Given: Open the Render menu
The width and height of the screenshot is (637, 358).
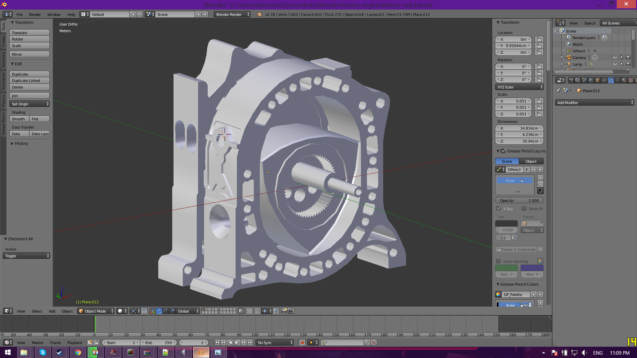Looking at the screenshot, I should click(x=35, y=15).
